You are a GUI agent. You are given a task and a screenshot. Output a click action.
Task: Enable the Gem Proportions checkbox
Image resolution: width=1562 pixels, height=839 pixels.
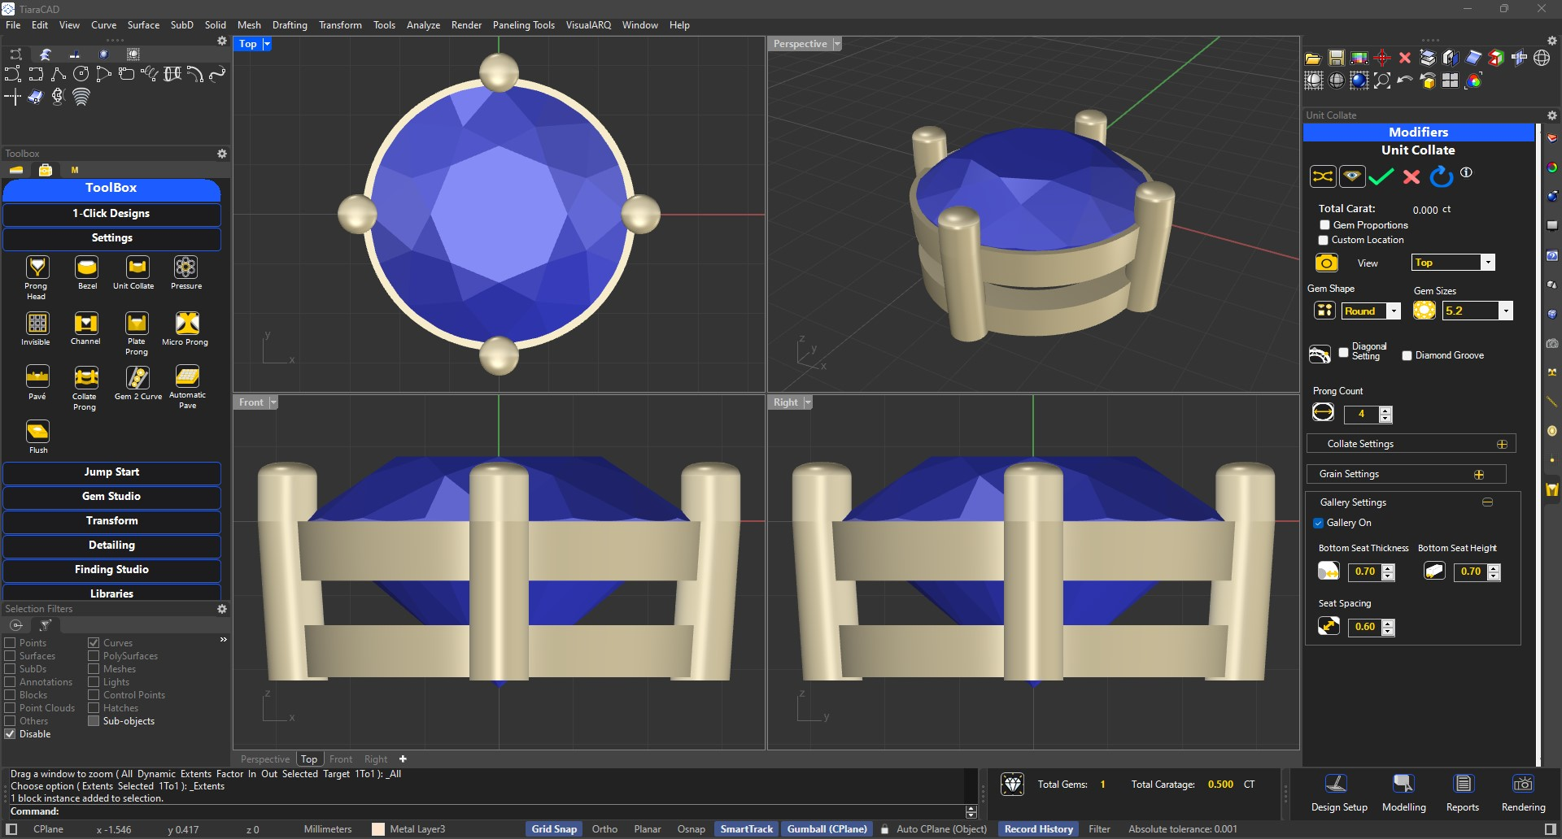[1324, 225]
